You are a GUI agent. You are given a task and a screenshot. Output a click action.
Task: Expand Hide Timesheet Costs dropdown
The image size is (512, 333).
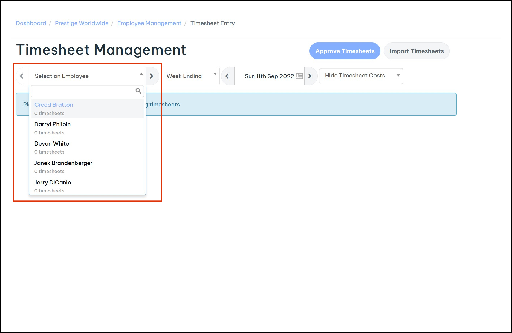[x=361, y=76]
